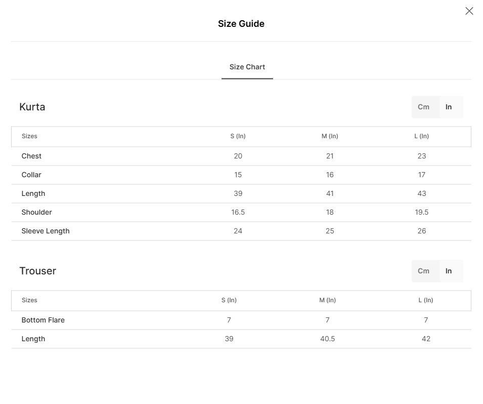The image size is (483, 404).
Task: Select In units for the Kurta table
Action: pyautogui.click(x=449, y=107)
